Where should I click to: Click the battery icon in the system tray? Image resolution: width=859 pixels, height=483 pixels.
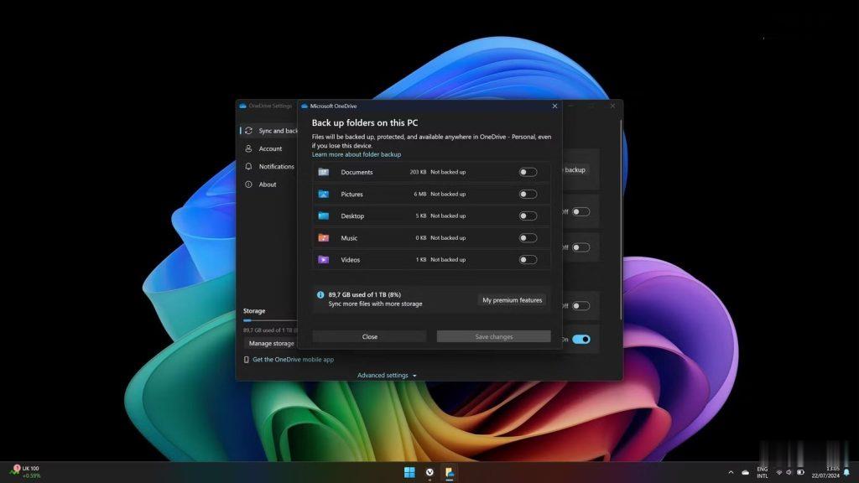coord(800,472)
